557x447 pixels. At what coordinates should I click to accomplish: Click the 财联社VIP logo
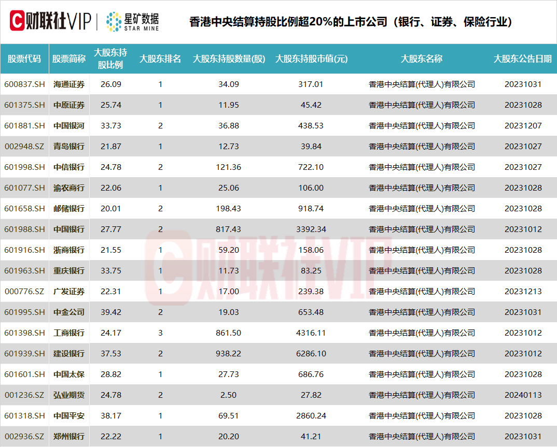tap(50, 21)
